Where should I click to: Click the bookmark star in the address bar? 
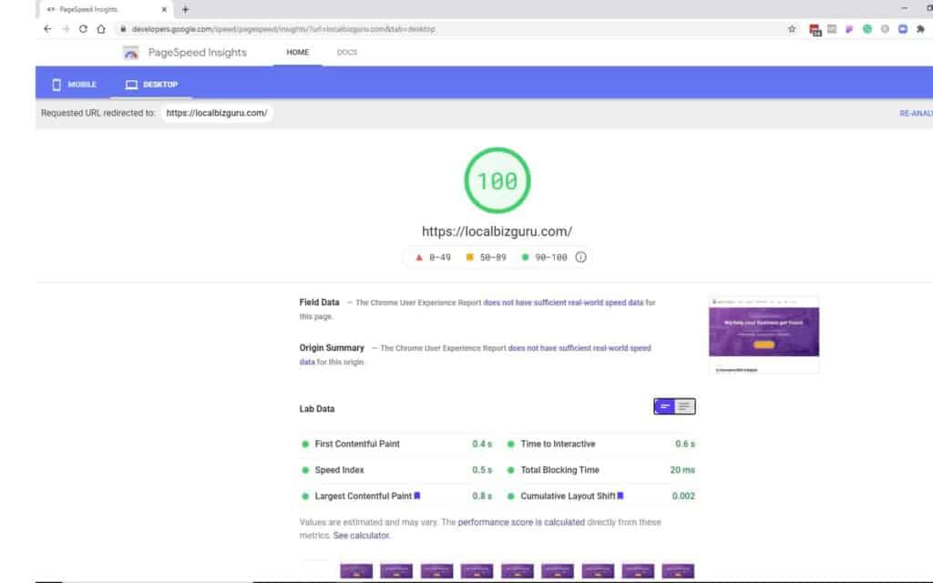point(792,28)
